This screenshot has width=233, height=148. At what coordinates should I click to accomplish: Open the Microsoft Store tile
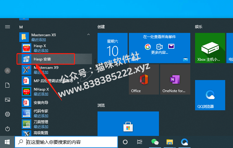128,124
